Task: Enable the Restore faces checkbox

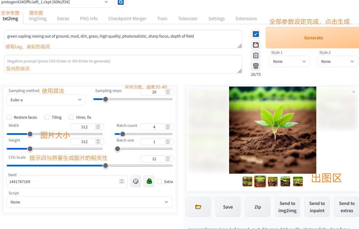Action: pos(9,117)
